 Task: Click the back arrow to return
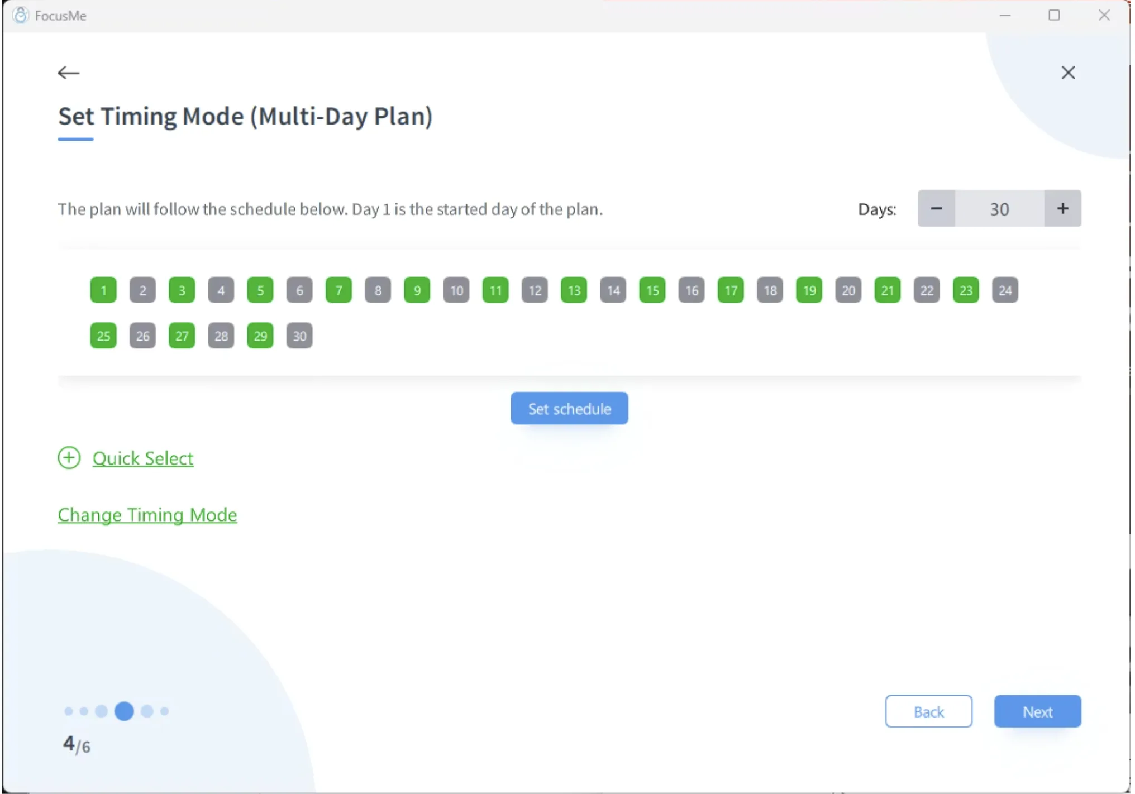pos(68,73)
